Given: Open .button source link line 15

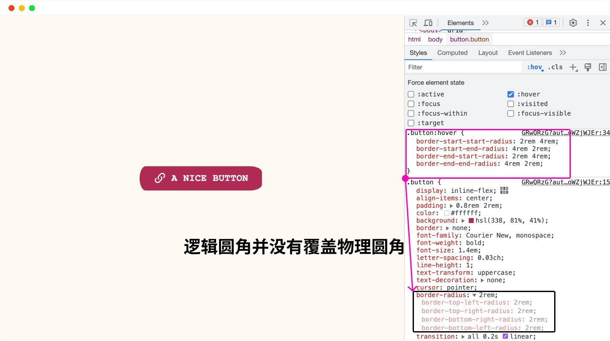Looking at the screenshot, I should point(566,182).
